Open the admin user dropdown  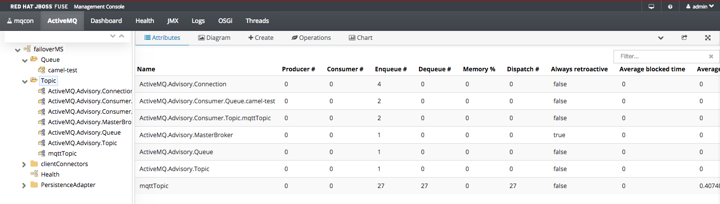tap(699, 6)
